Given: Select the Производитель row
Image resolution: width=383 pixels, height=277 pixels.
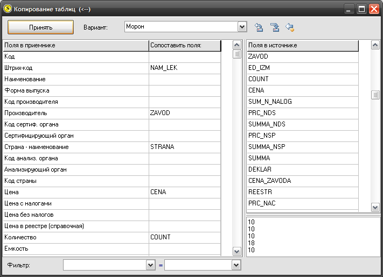Looking at the screenshot, I should coord(76,113).
